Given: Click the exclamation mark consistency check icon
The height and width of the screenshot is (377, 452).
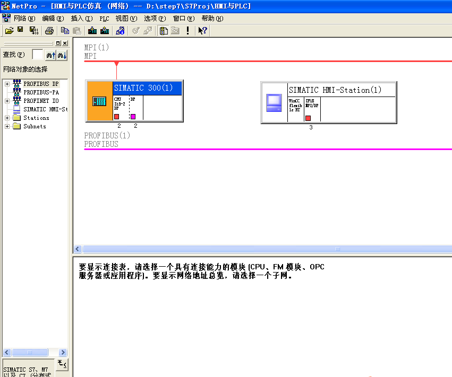Looking at the screenshot, I should coord(187,31).
